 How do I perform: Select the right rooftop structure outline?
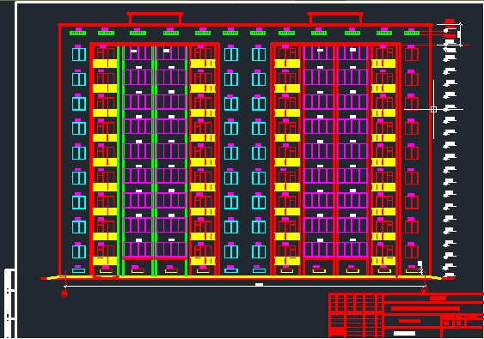(x=335, y=18)
